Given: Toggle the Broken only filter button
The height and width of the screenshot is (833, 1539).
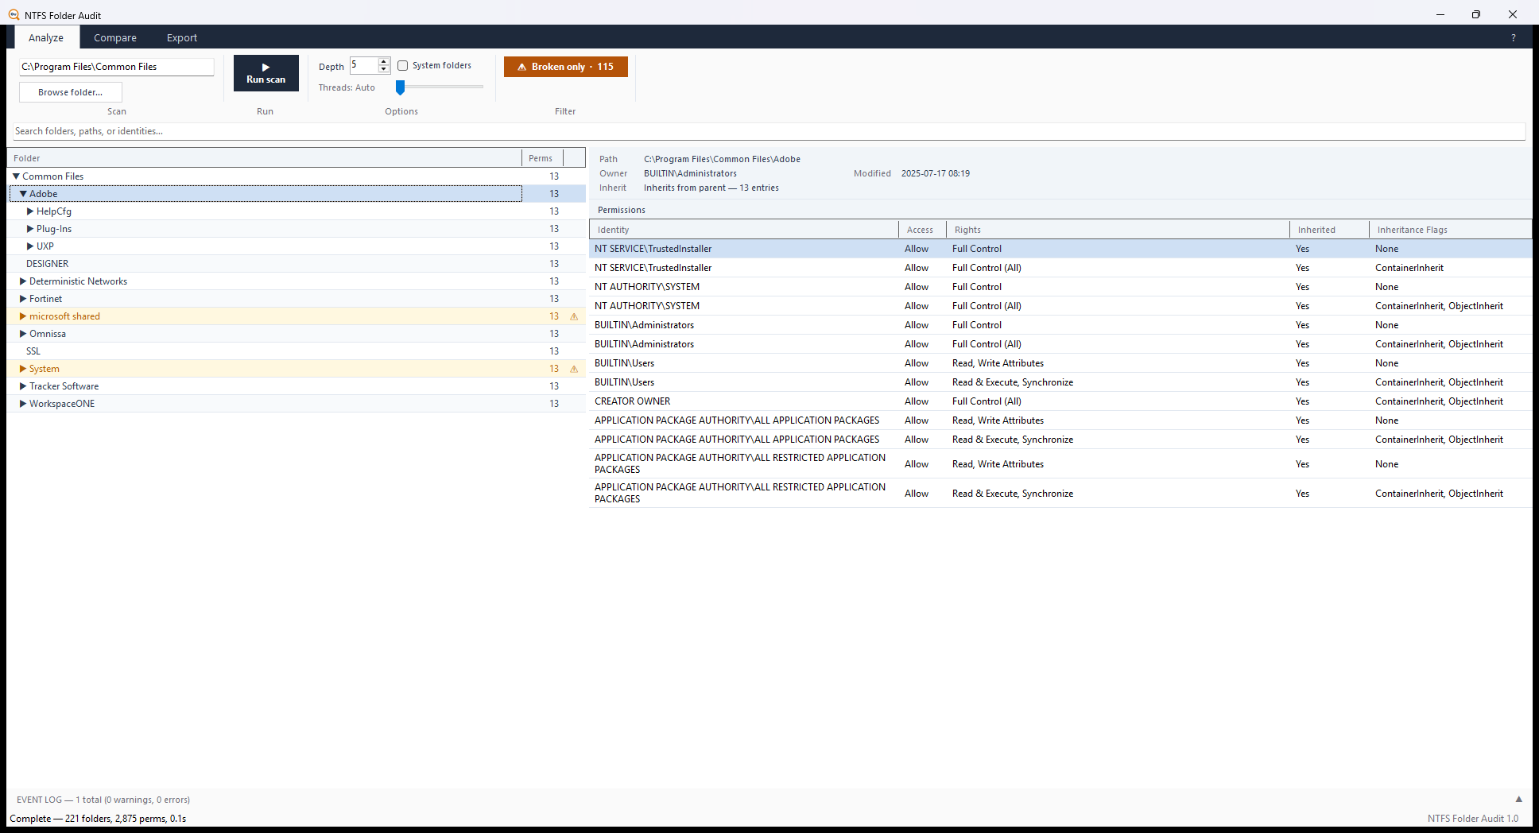Looking at the screenshot, I should click(x=565, y=67).
